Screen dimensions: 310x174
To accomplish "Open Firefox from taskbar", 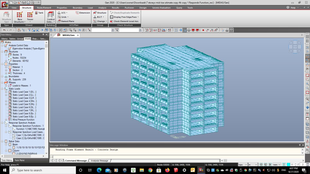I will tap(167, 170).
